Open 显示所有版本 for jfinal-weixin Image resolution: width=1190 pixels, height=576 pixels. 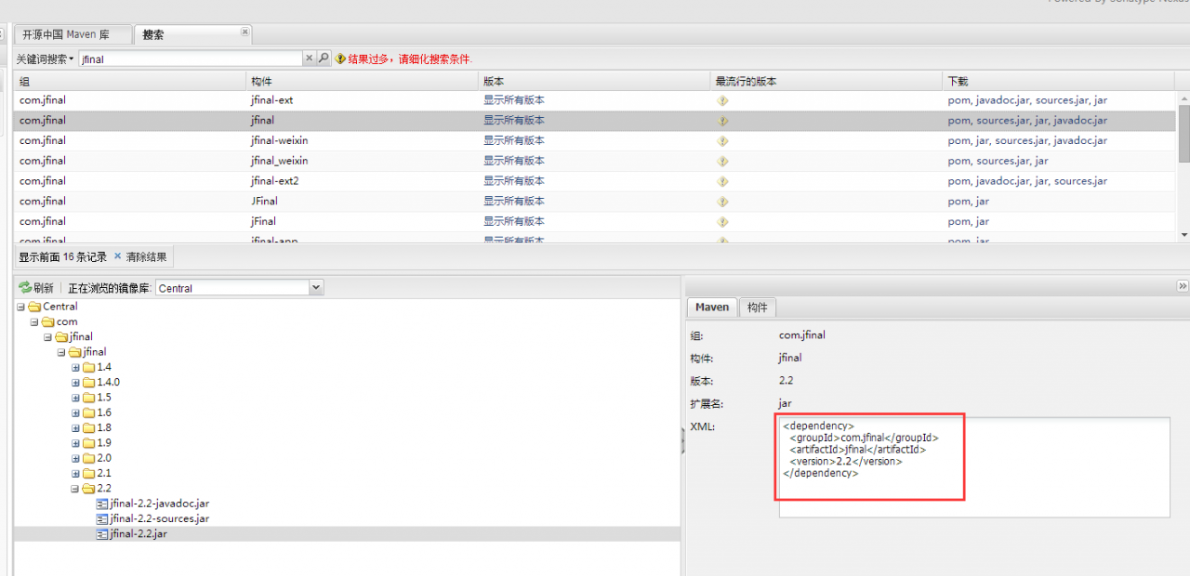pyautogui.click(x=514, y=140)
